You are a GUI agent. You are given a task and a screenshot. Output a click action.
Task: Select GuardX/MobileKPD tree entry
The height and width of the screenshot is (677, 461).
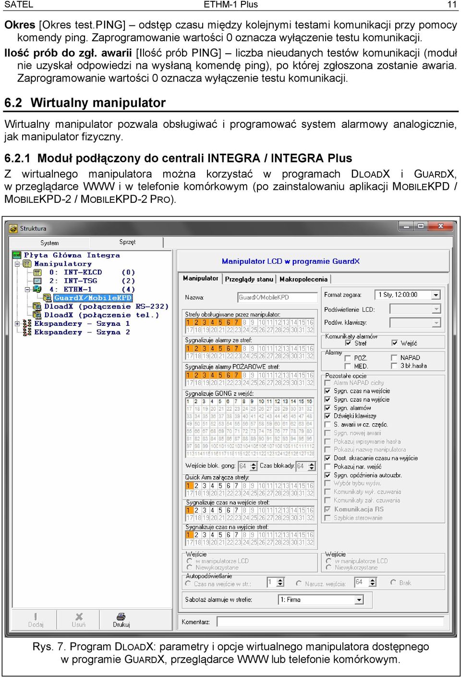93,298
